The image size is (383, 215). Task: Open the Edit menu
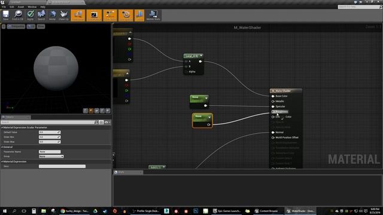click(x=12, y=7)
